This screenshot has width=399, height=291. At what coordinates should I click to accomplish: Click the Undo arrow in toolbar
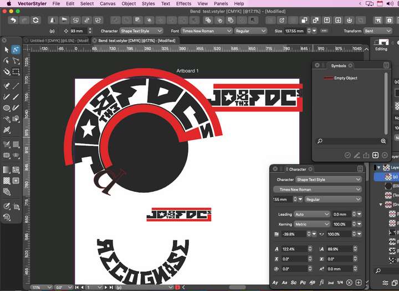click(13, 20)
